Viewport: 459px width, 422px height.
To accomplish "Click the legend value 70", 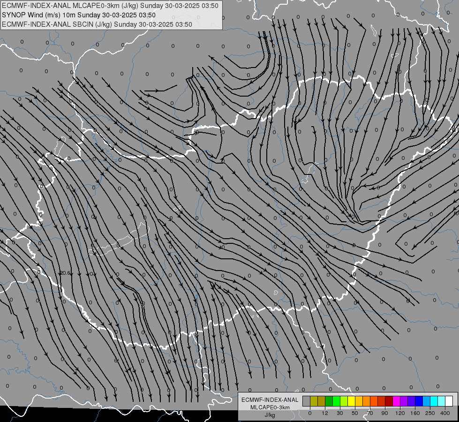I will coord(370,413).
